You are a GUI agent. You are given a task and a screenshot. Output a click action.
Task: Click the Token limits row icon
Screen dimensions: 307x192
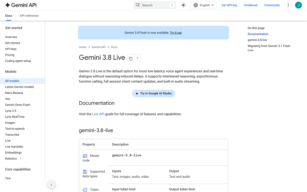point(85,190)
